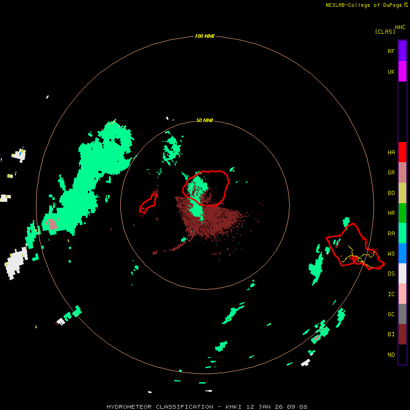Click the GR legend label
Image resolution: width=410 pixels, height=410 pixels.
391,173
